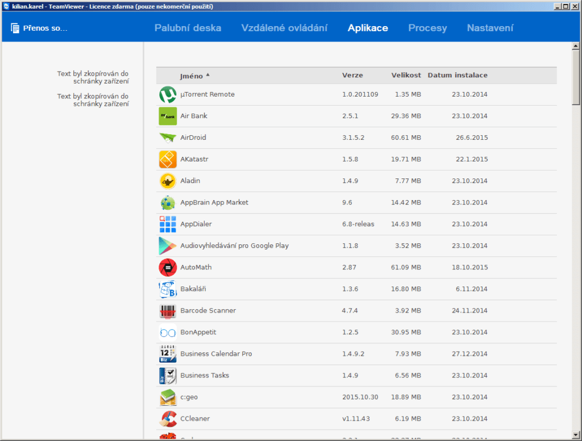This screenshot has height=441, width=582.
Task: Select Audiovyhledávání pro Google Play text
Action: point(234,246)
